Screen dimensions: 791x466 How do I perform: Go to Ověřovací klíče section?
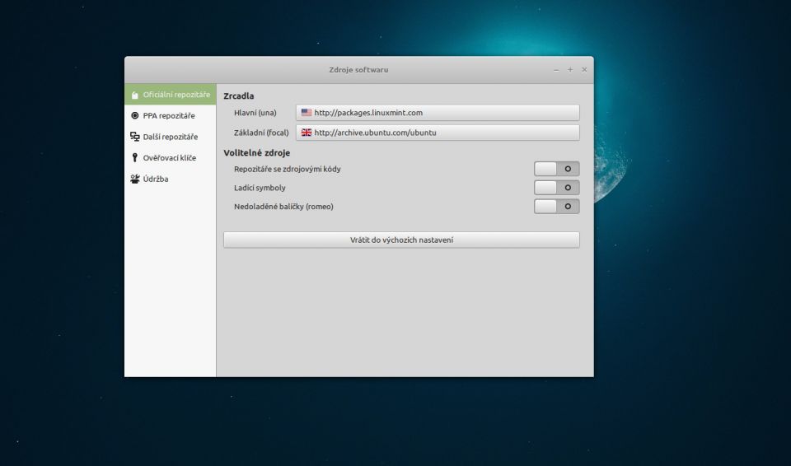[x=171, y=158]
